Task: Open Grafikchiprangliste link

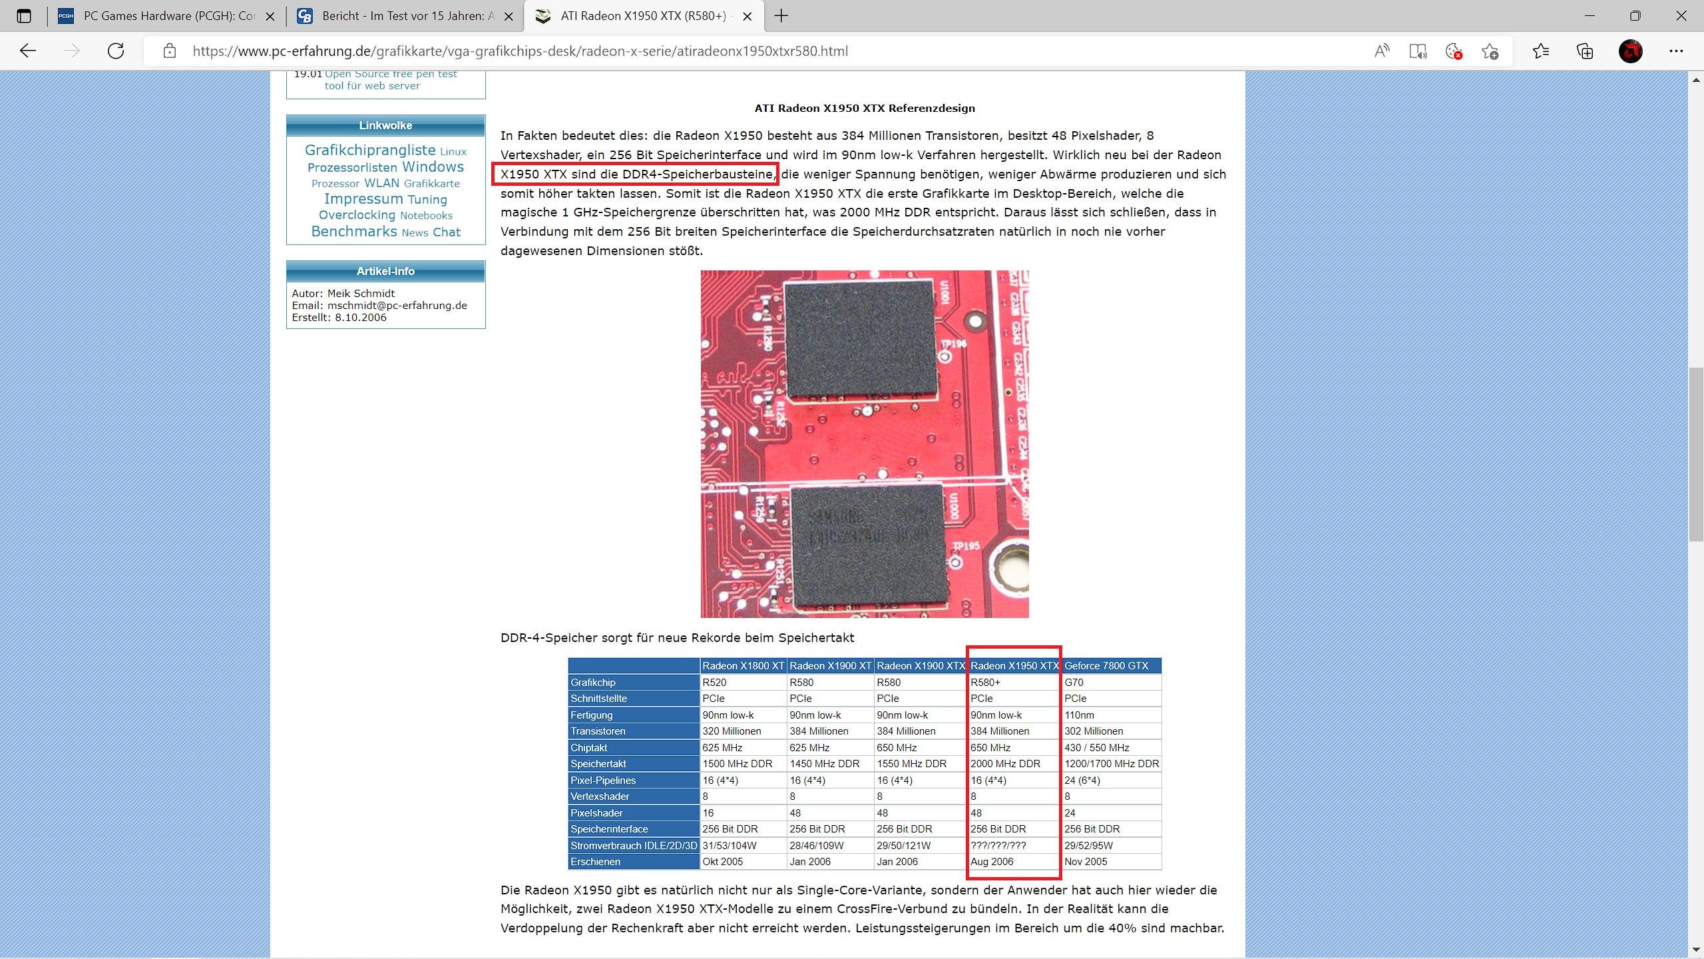Action: pyautogui.click(x=370, y=150)
